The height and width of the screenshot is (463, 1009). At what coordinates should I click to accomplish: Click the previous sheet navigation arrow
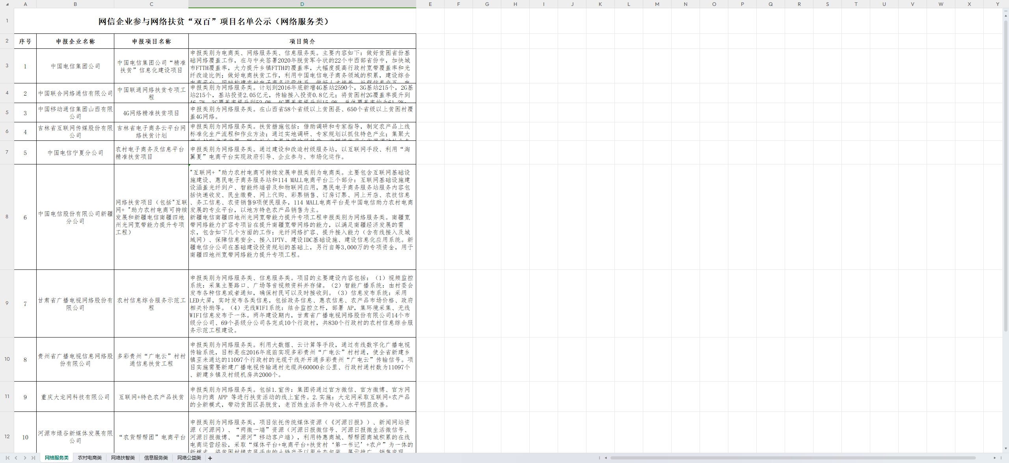tap(16, 458)
